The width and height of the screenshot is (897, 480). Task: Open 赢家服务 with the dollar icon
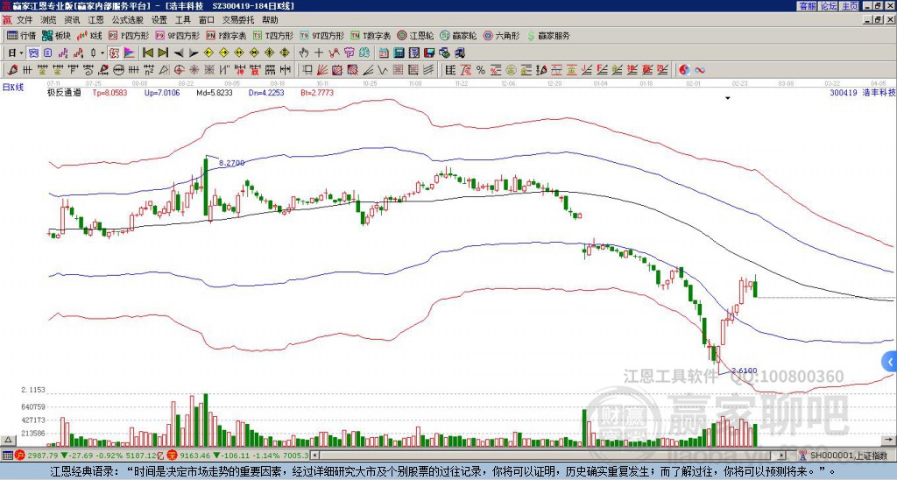coord(548,35)
